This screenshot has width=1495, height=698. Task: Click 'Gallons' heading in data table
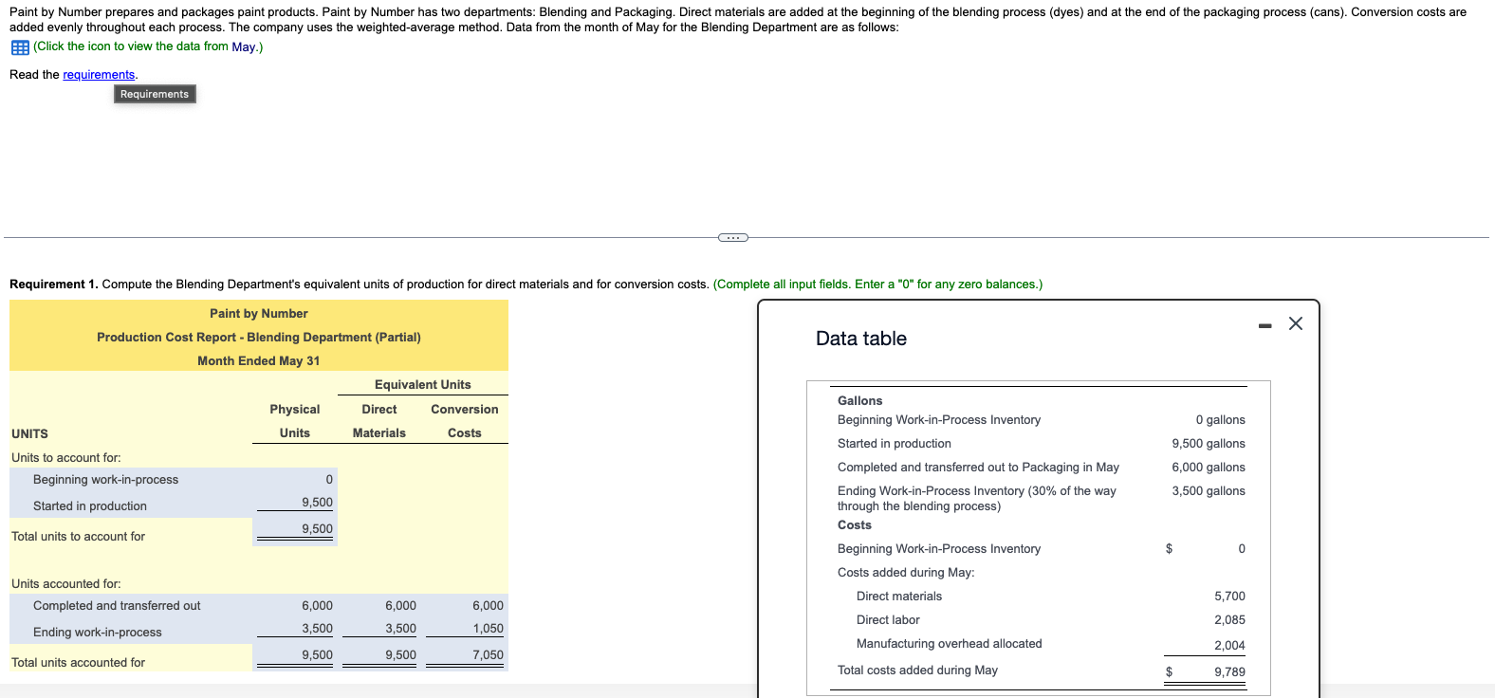click(x=859, y=401)
